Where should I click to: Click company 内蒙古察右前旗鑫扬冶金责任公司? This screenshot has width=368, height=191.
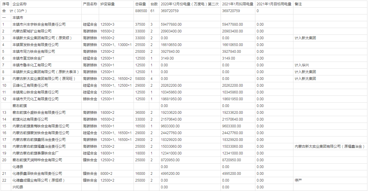click(39, 140)
